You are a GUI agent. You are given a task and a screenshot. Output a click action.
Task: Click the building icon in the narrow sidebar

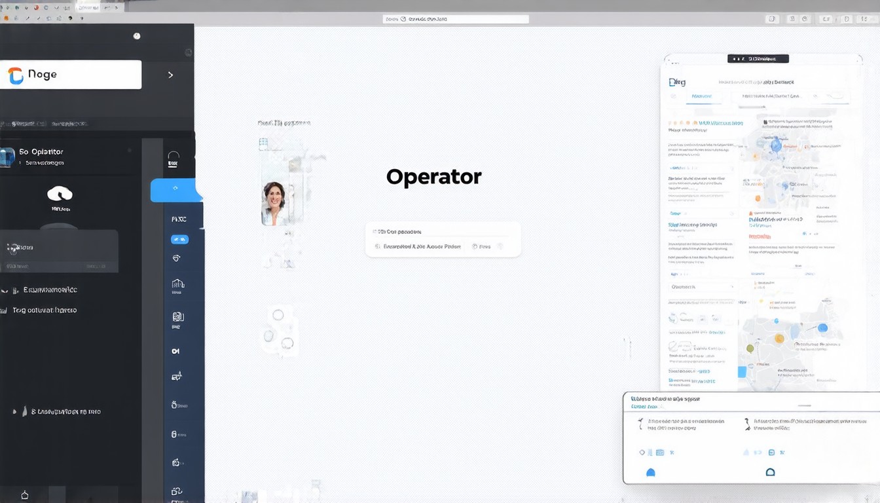point(177,284)
